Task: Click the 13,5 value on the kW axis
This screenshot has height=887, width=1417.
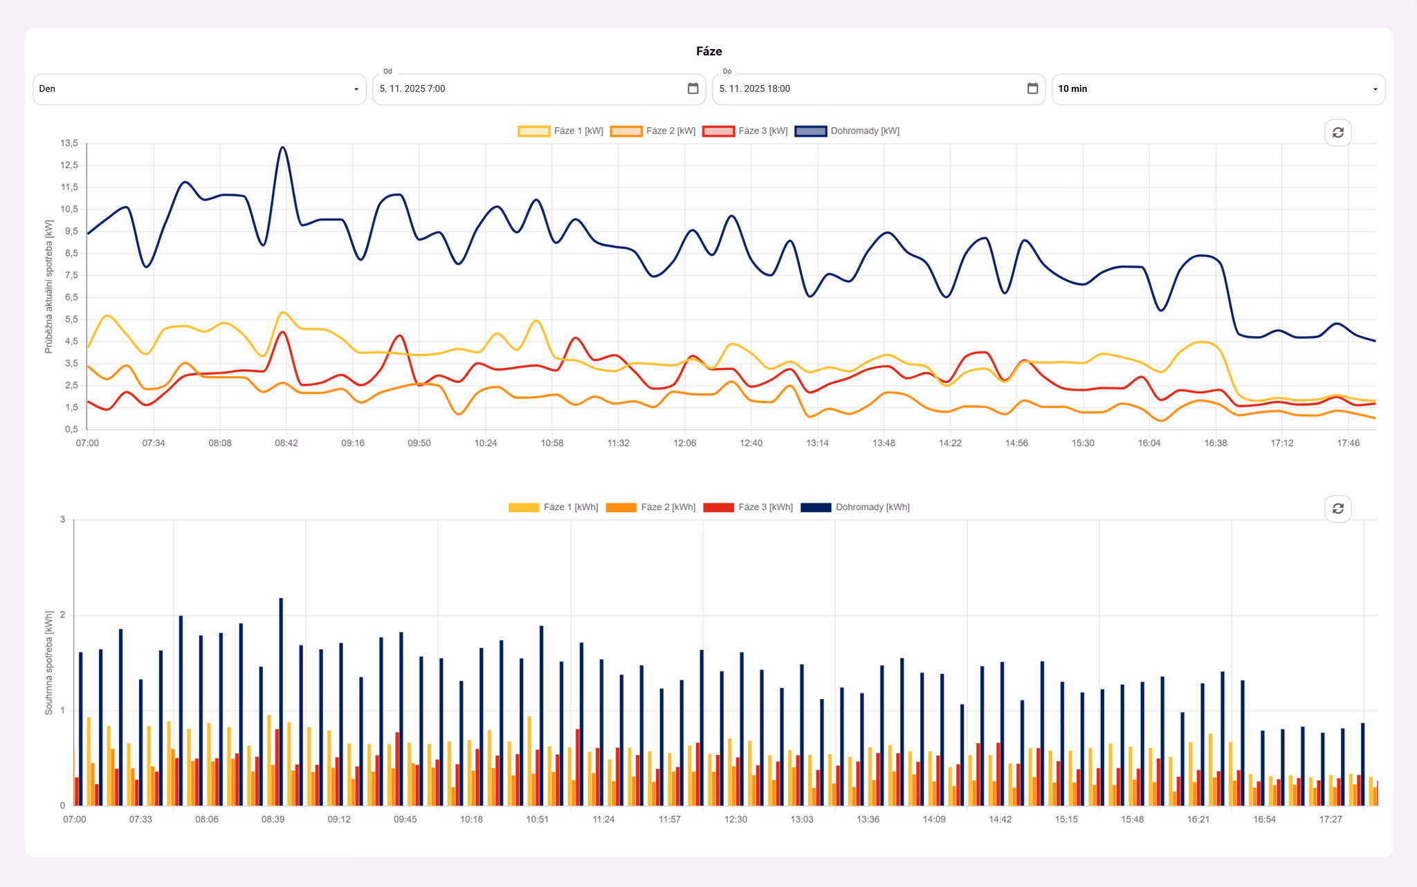Action: pos(69,143)
